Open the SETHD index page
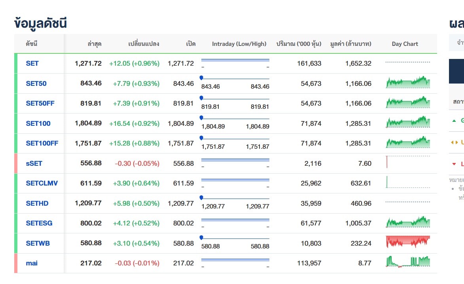Image resolution: width=464 pixels, height=284 pixels. [37, 203]
